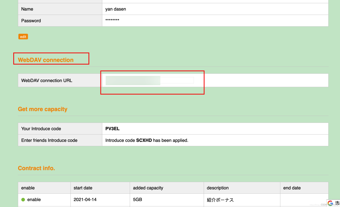The height and width of the screenshot is (207, 340).
Task: Click the description column header
Action: pyautogui.click(x=217, y=188)
